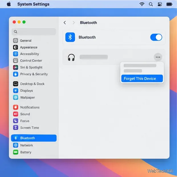Open the Bluetooth pane from sidebar
Image resolution: width=177 pixels, height=177 pixels.
34,138
